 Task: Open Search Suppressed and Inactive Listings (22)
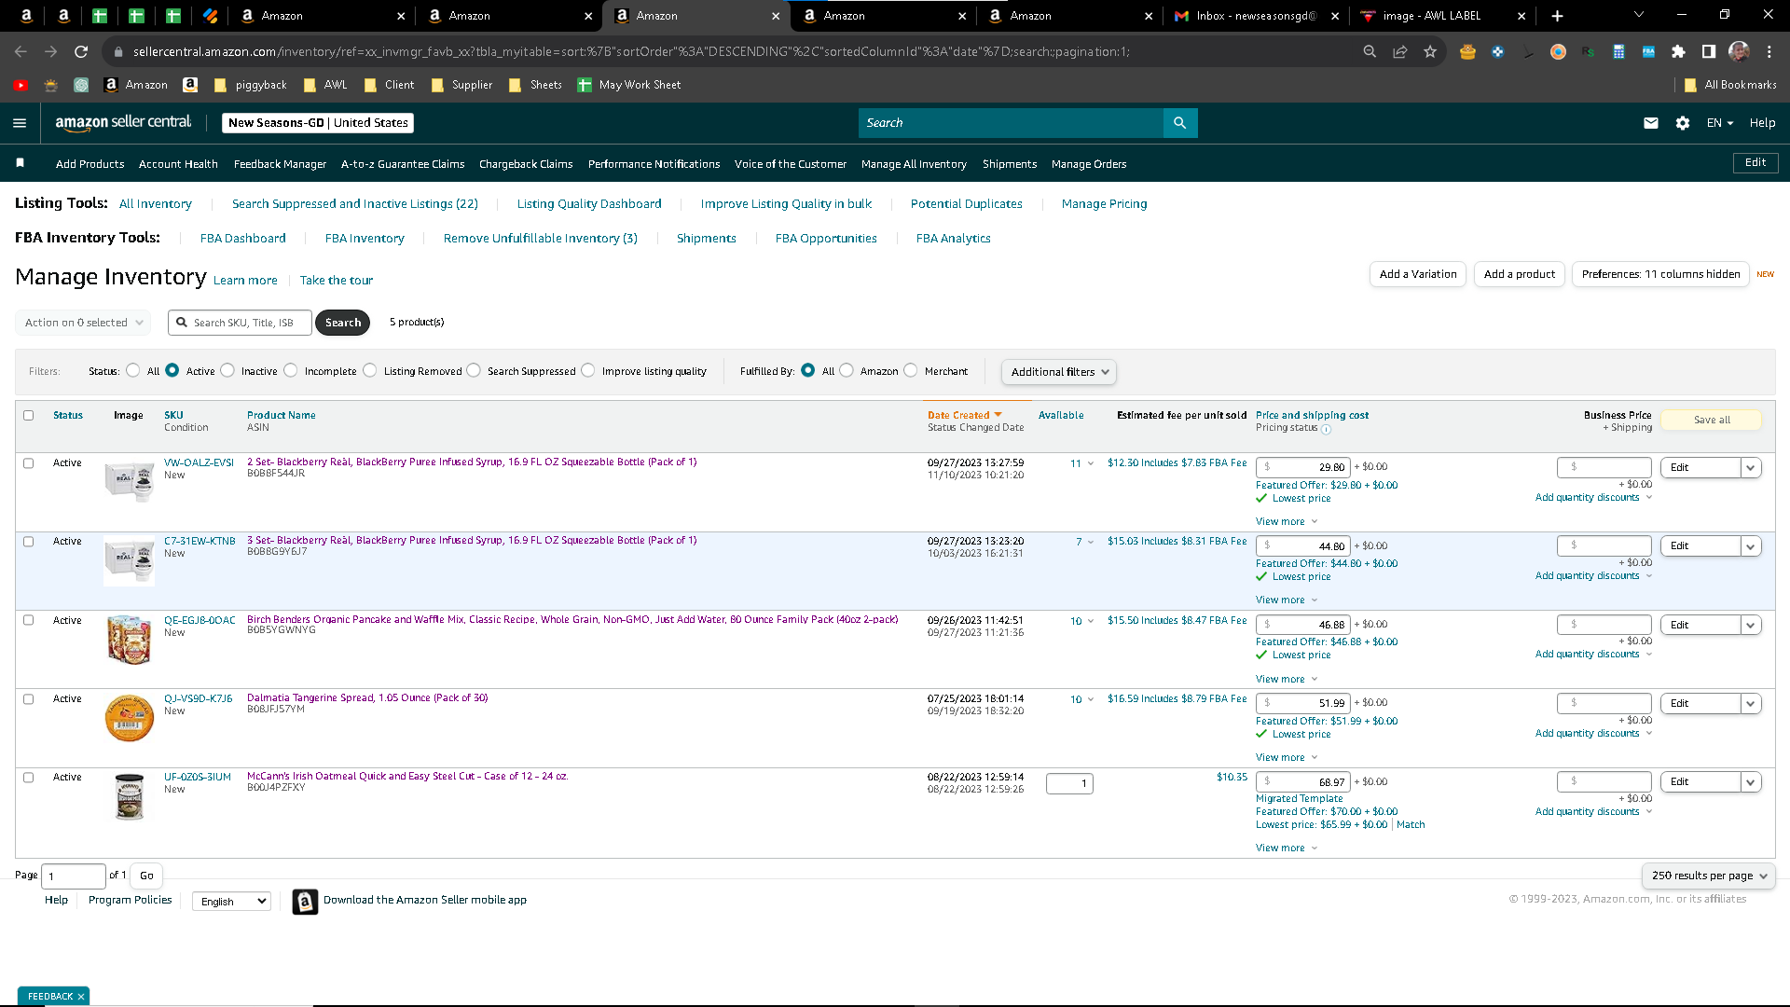355,204
